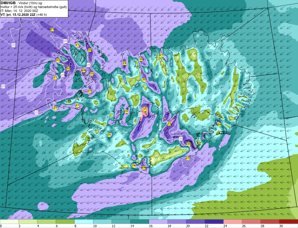Click the legend tick label 16
Viewport: 298px width, 228px height.
click(x=151, y=226)
